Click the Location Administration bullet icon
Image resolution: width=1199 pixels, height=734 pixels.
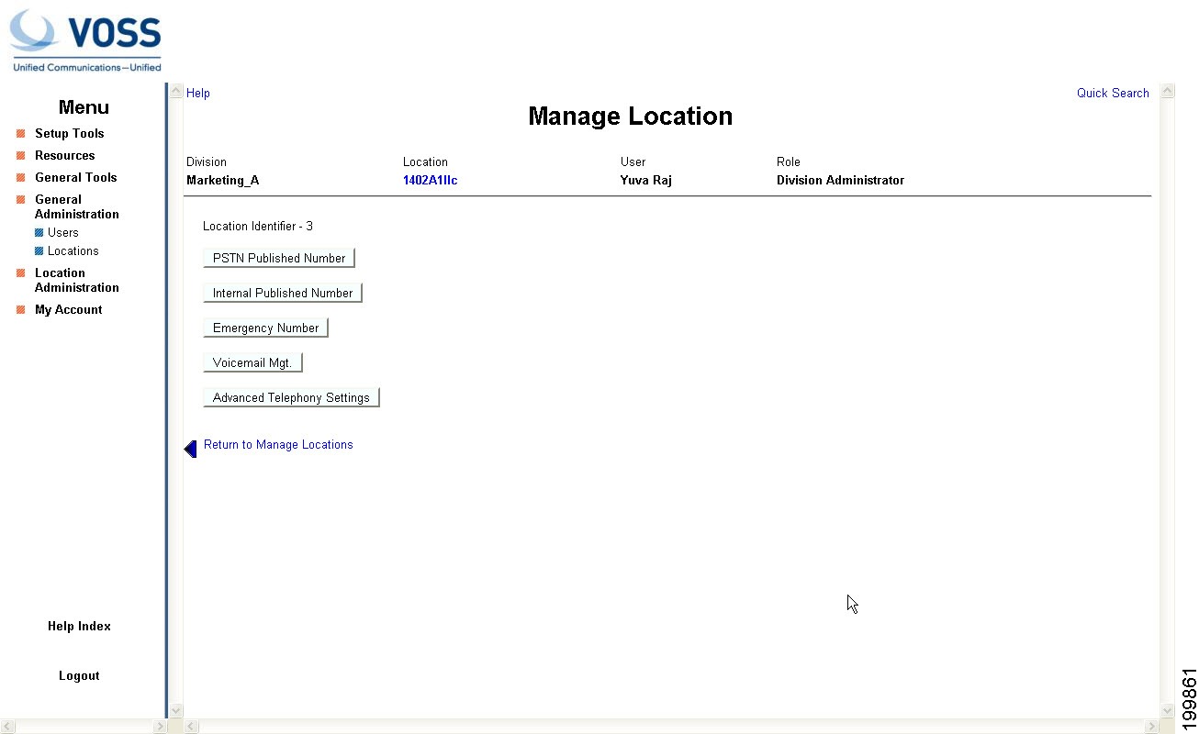[20, 273]
